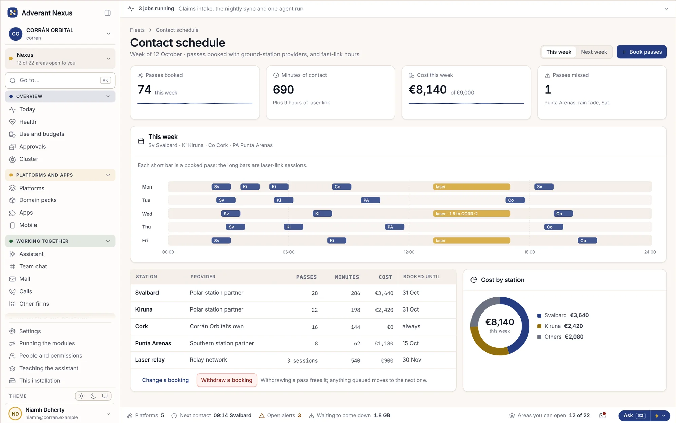Viewport: 676px width, 423px height.
Task: Click the Svalbard blue legend swatch
Action: [539, 316]
